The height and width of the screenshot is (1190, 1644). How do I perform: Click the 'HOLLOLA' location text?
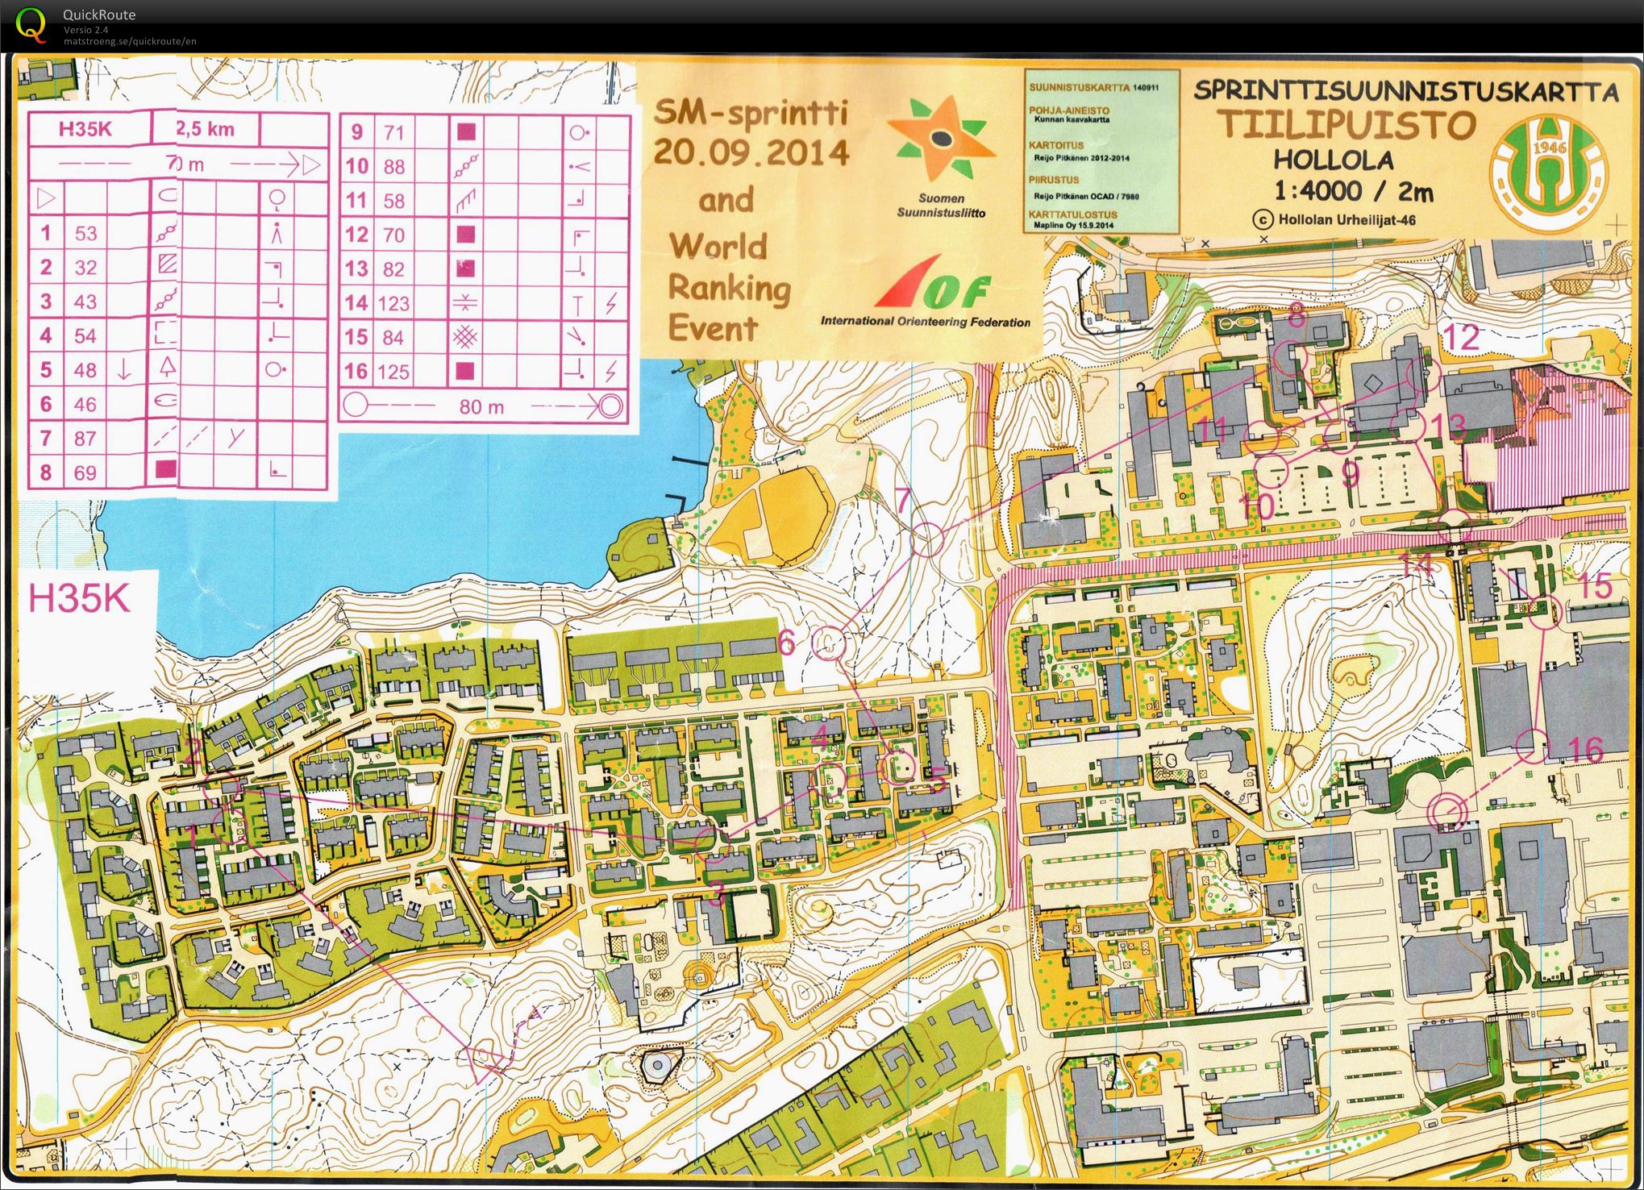tap(1334, 160)
